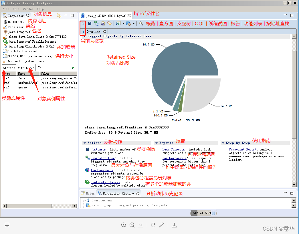Open the Top Consumers link

[x=102, y=170]
